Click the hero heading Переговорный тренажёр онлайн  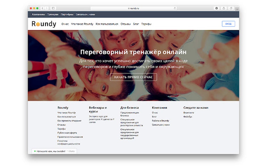coord(133,52)
